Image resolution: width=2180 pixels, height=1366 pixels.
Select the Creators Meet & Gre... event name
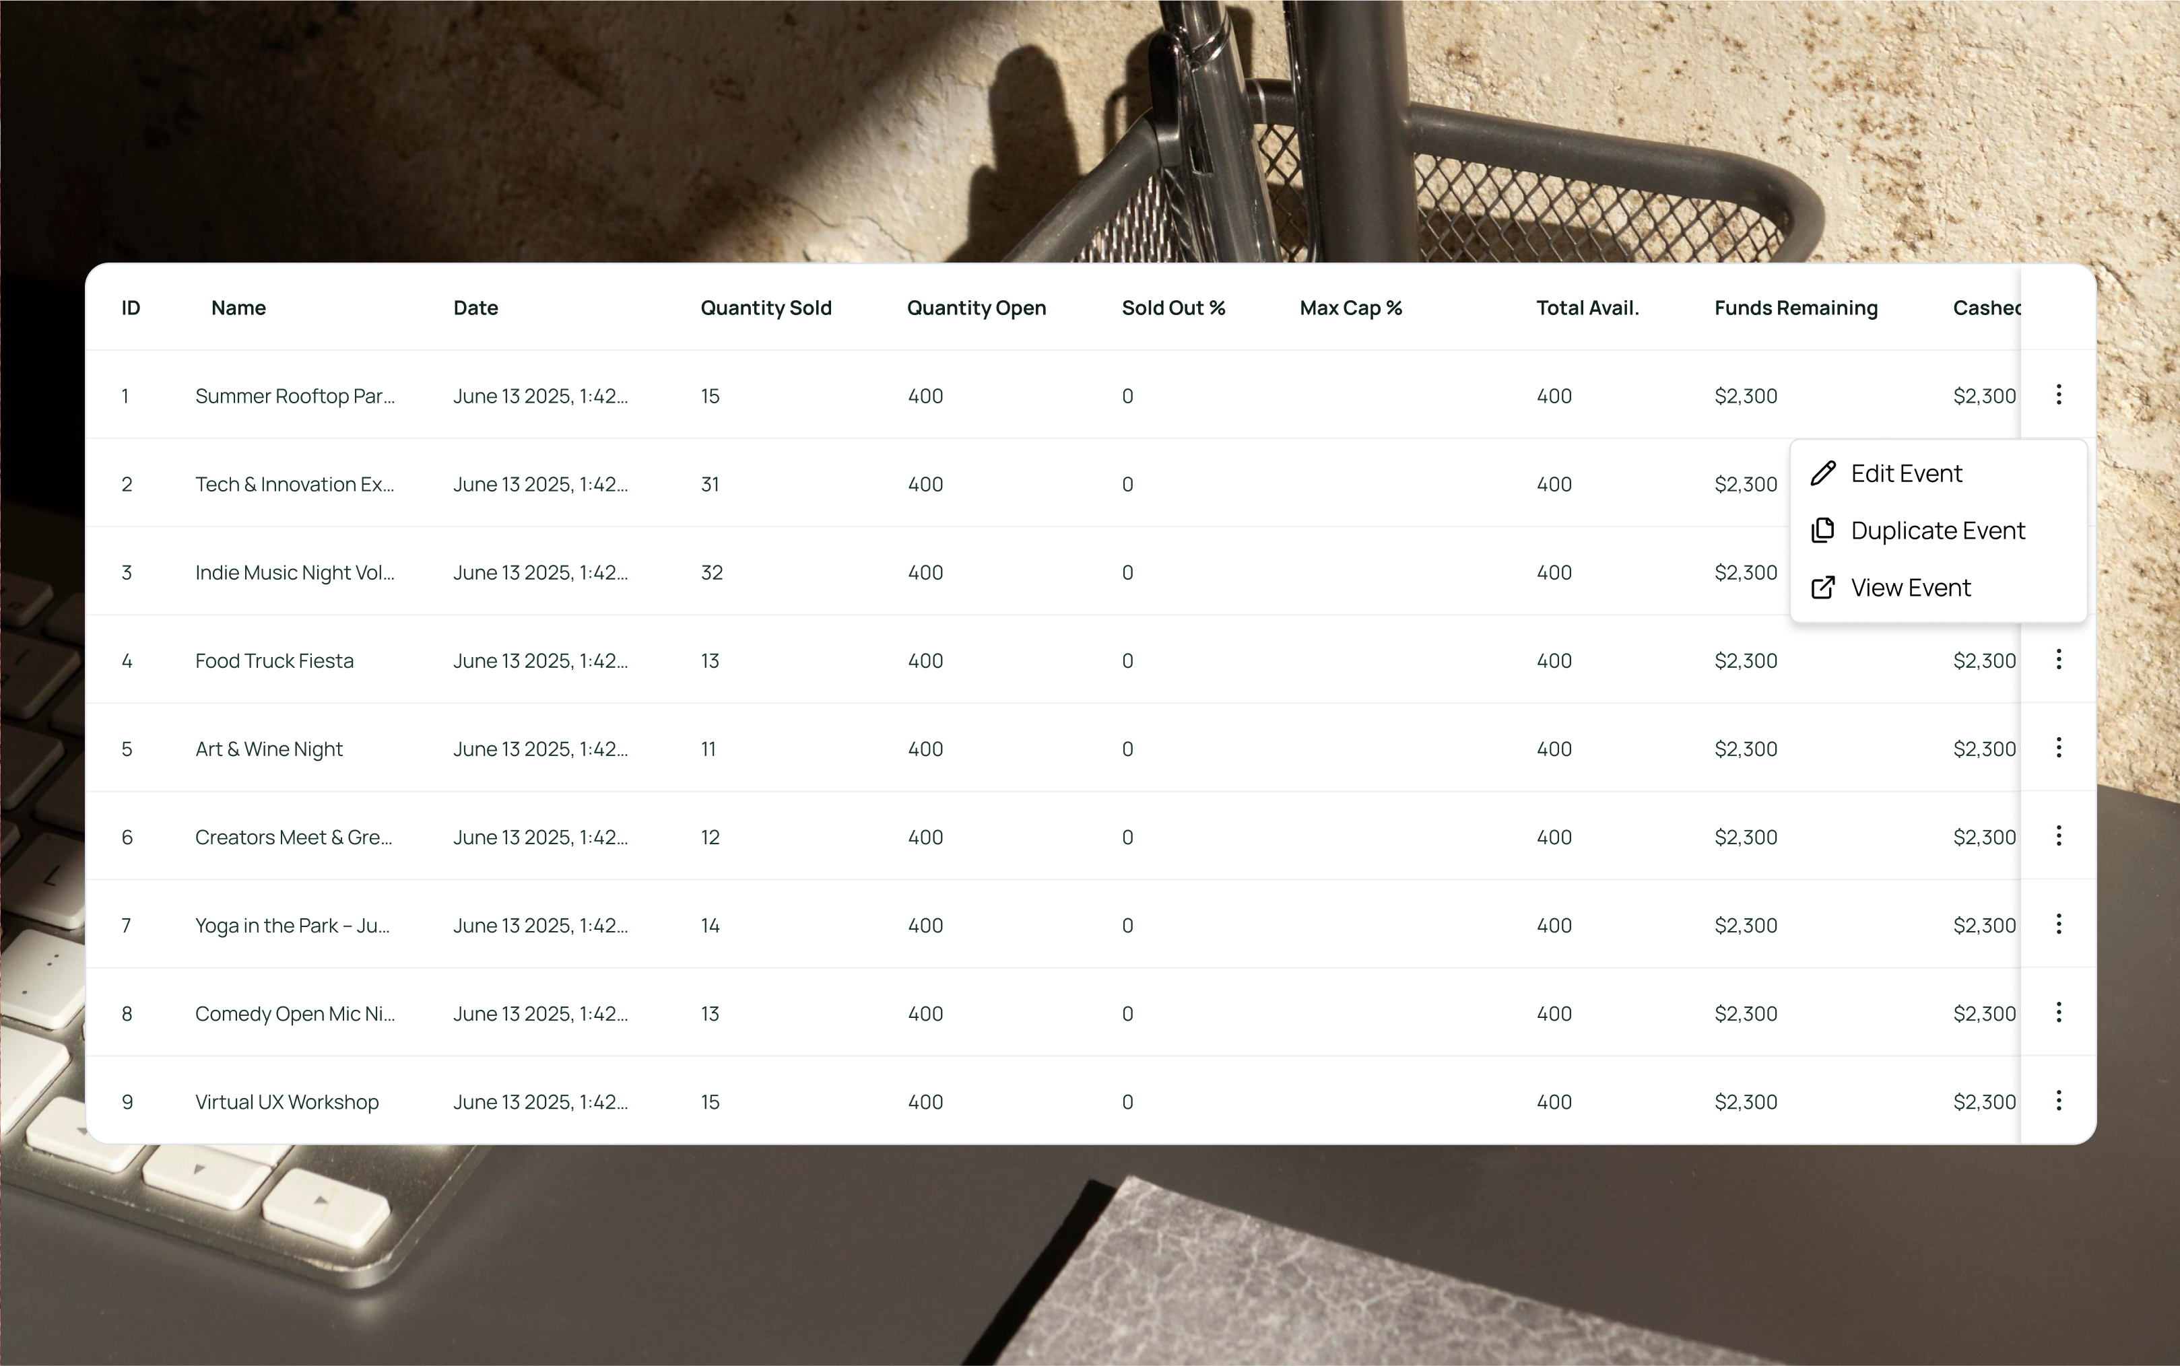(x=294, y=838)
